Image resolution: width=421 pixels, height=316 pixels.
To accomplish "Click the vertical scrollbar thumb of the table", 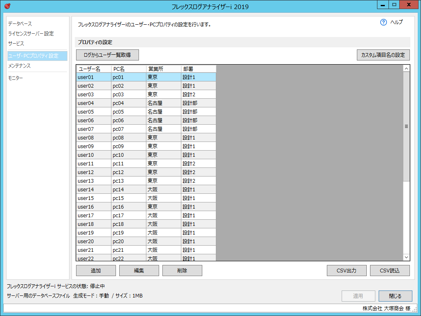I will click(x=407, y=126).
